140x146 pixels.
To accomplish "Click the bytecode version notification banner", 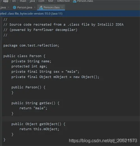I will click(70, 13).
